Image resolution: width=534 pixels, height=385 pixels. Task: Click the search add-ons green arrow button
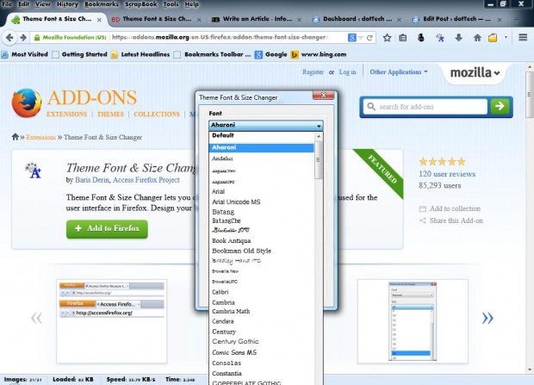point(500,106)
